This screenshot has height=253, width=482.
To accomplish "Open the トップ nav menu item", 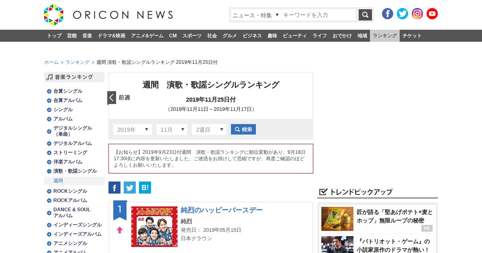I will click(x=54, y=36).
